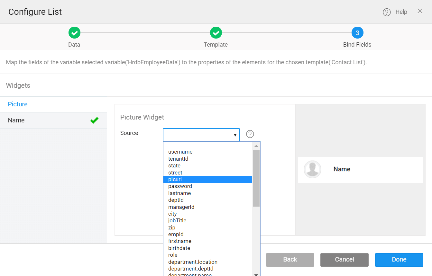The width and height of the screenshot is (432, 276).
Task: Click the Cancel button
Action: point(344,260)
